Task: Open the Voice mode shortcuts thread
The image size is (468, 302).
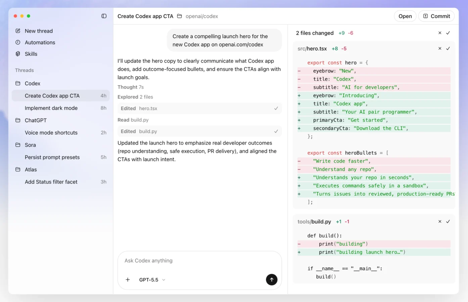Action: 61,133
